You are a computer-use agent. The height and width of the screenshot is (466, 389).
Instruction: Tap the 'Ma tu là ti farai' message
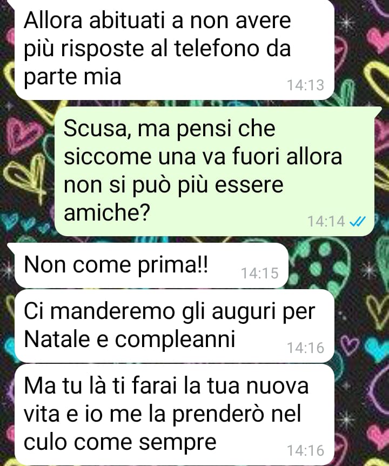(175, 415)
